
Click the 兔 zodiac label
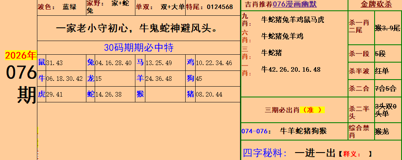91,62
